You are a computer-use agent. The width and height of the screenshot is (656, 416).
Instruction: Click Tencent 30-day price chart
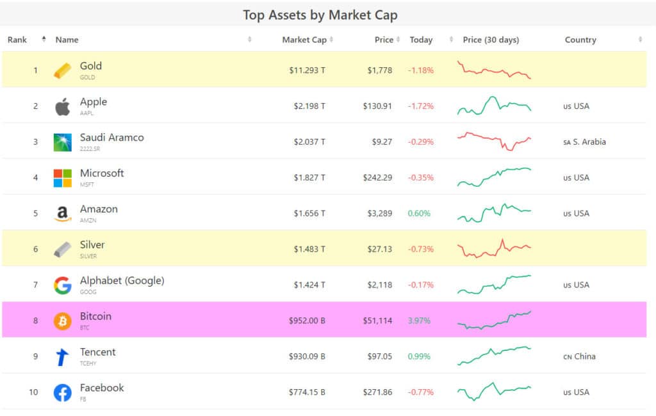tap(494, 356)
